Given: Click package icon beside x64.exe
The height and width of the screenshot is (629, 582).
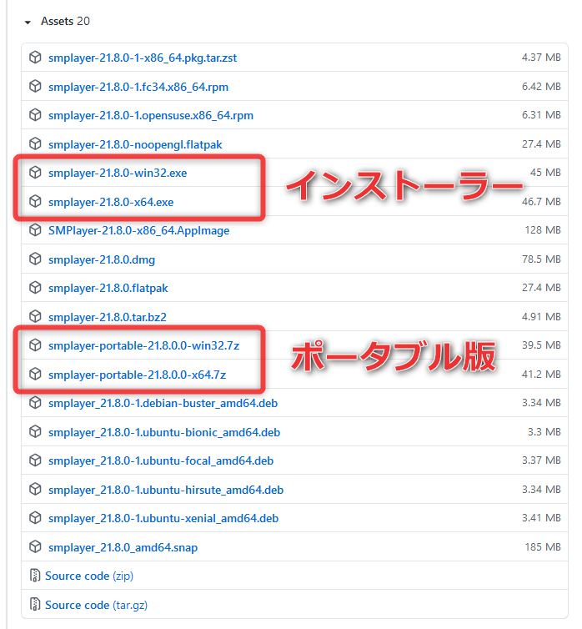Looking at the screenshot, I should coord(35,201).
